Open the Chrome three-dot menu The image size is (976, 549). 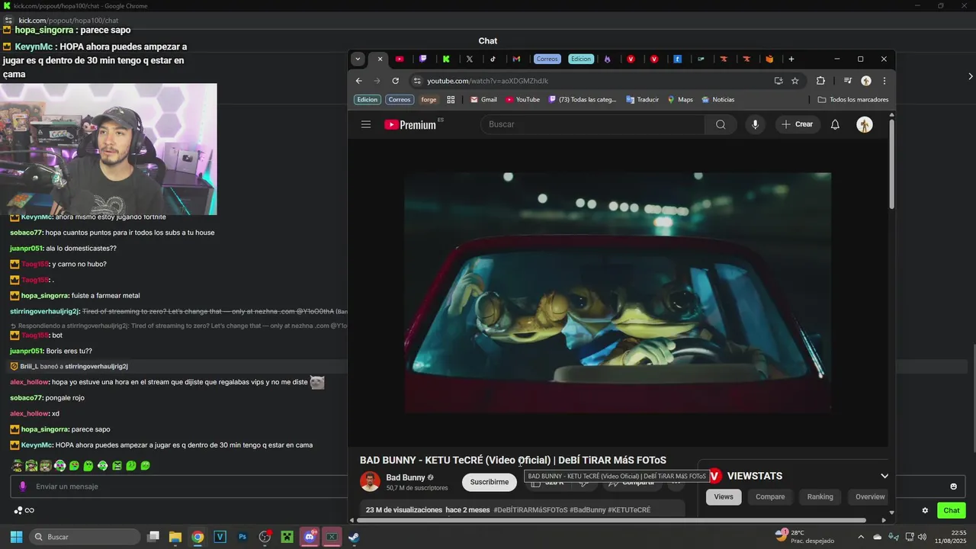884,81
